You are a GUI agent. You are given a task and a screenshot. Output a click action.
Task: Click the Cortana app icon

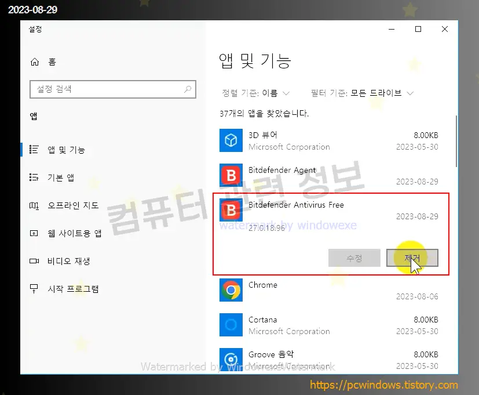(x=231, y=325)
